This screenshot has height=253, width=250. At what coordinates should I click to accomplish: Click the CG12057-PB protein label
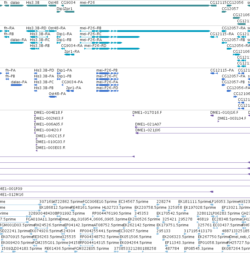click(233, 82)
